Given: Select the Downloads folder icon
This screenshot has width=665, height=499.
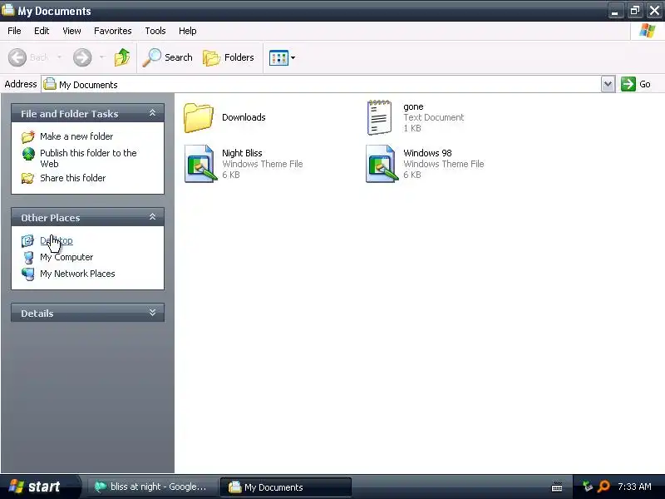Looking at the screenshot, I should 198,117.
